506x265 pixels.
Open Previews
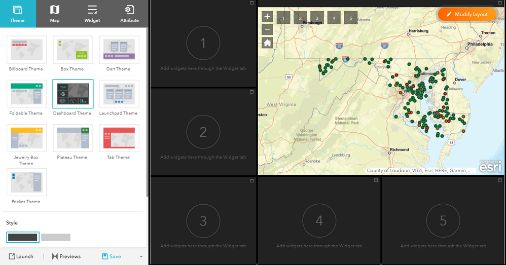point(66,256)
